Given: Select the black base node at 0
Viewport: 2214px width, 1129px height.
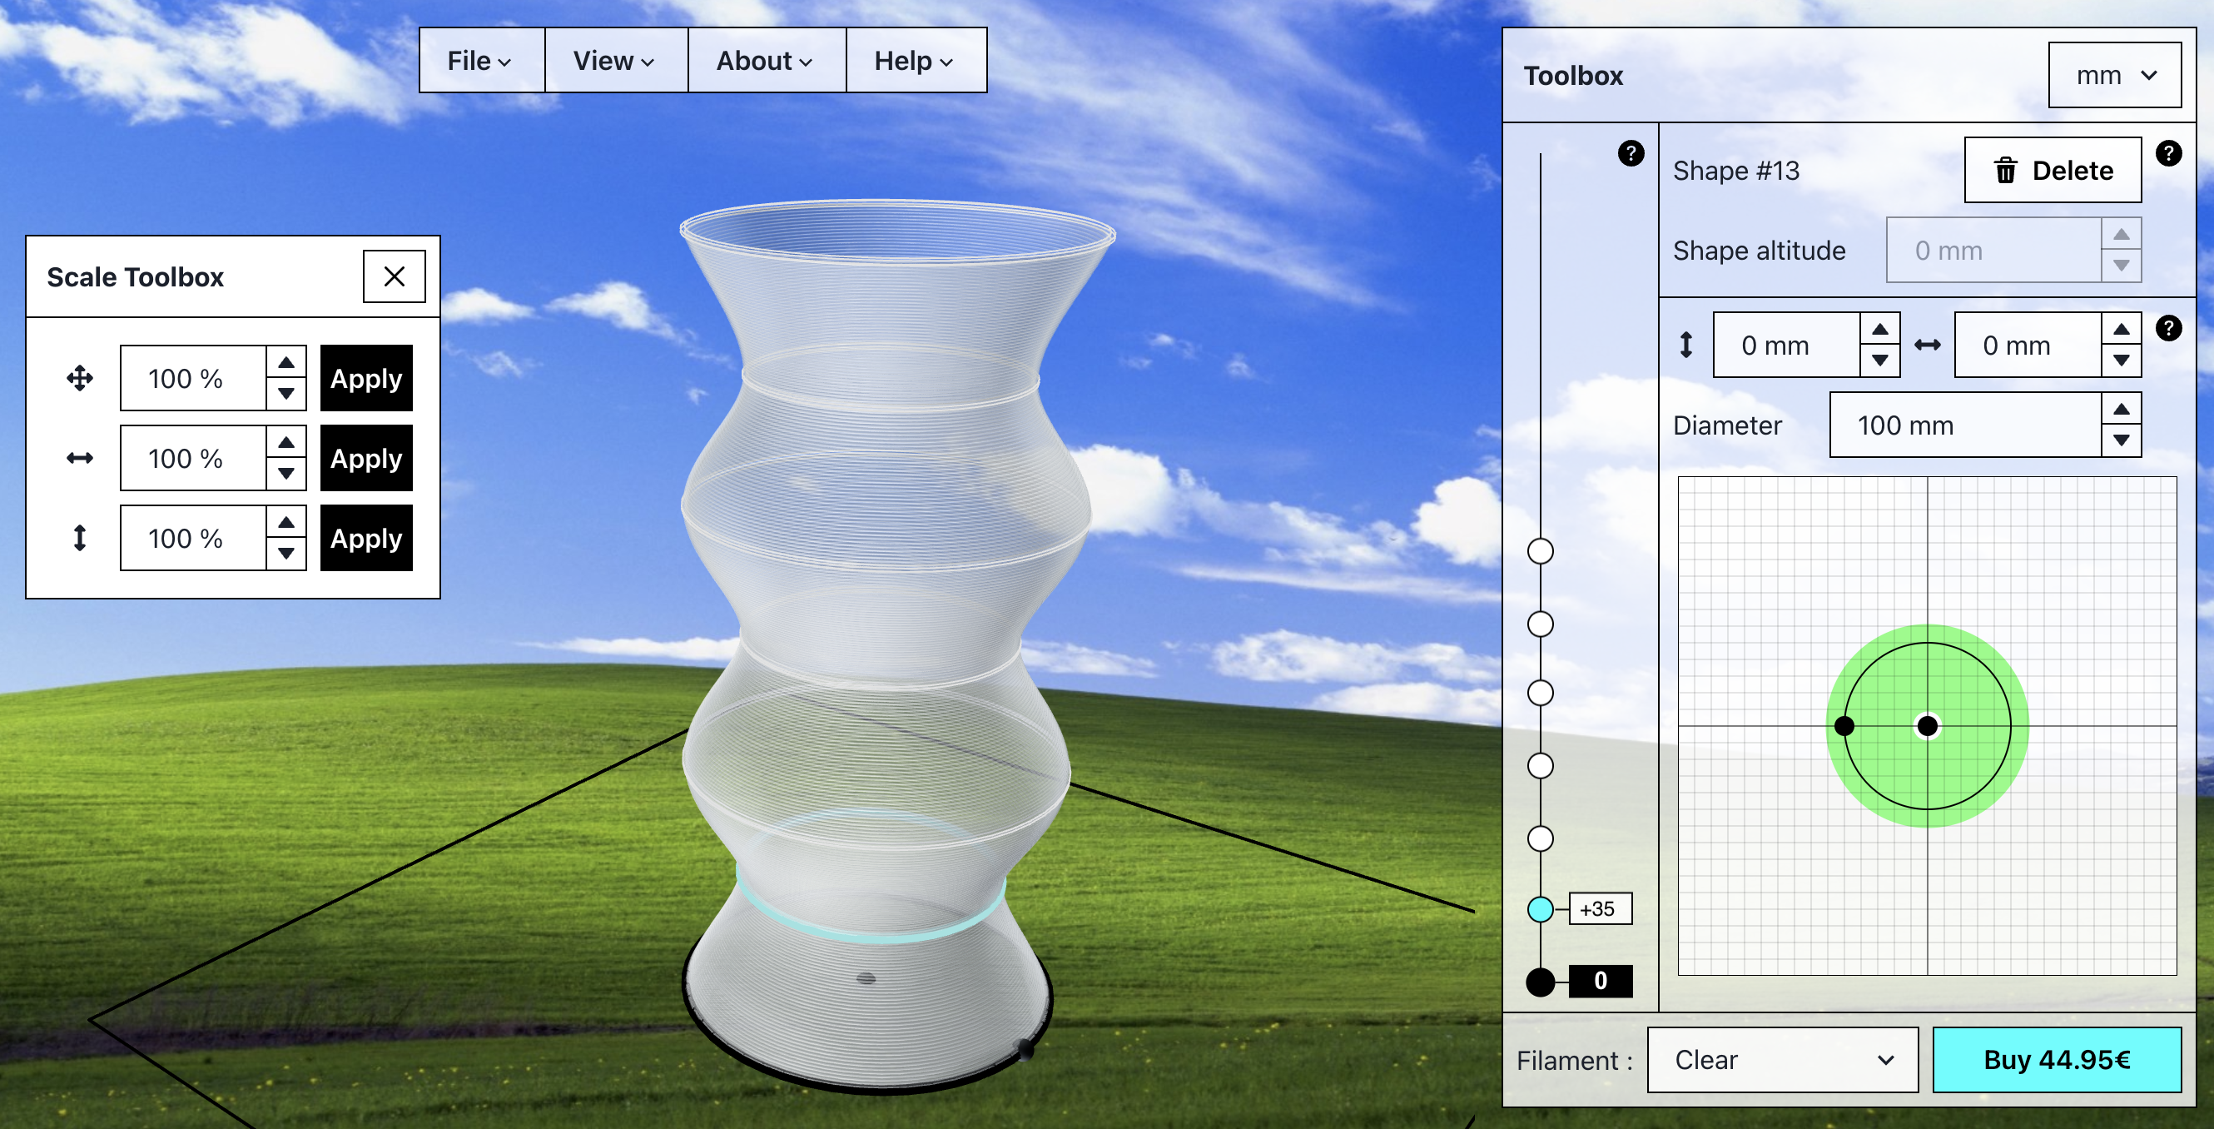Looking at the screenshot, I should [x=1540, y=981].
